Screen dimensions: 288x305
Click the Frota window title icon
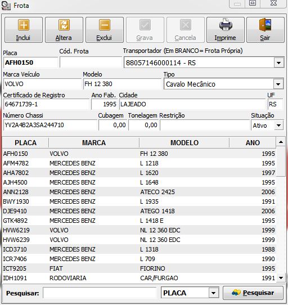click(x=6, y=6)
